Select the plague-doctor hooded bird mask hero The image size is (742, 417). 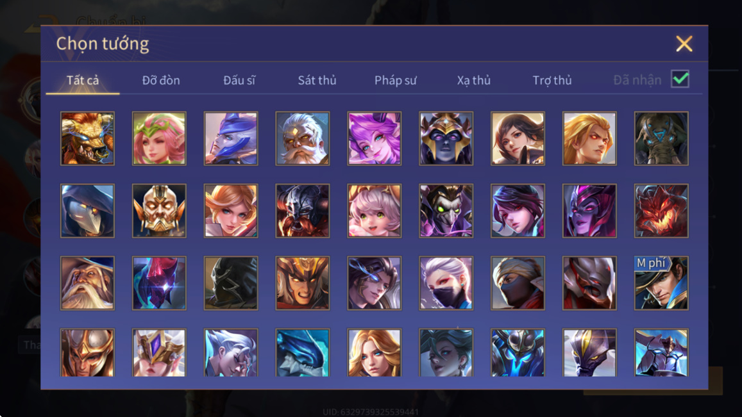pos(88,211)
